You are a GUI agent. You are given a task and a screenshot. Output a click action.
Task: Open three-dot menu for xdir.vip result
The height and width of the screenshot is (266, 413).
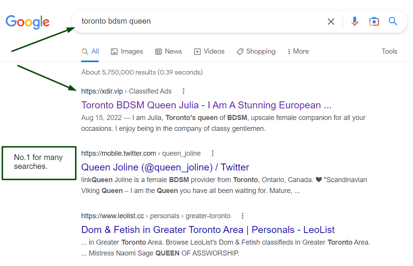pyautogui.click(x=184, y=91)
